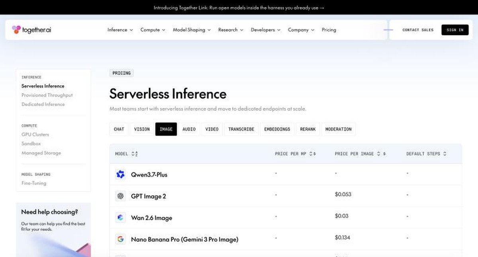Click the Need help choosing card
This screenshot has width=478, height=257.
53,230
